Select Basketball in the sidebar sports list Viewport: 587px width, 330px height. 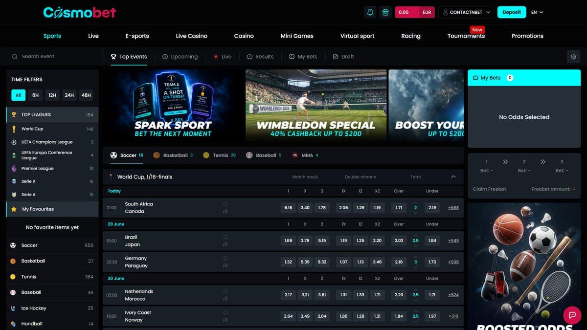(52, 261)
